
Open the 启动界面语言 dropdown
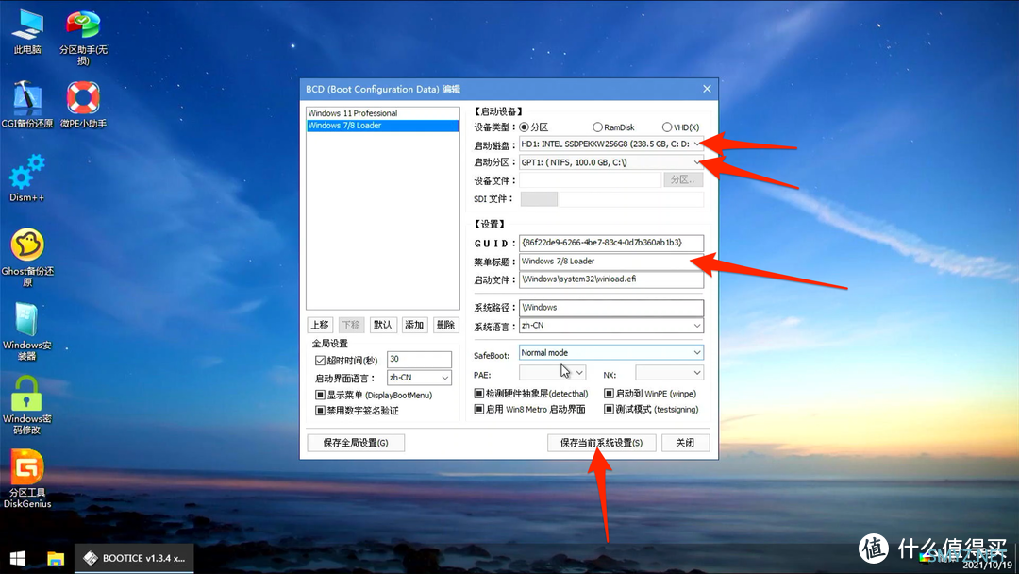pos(419,378)
